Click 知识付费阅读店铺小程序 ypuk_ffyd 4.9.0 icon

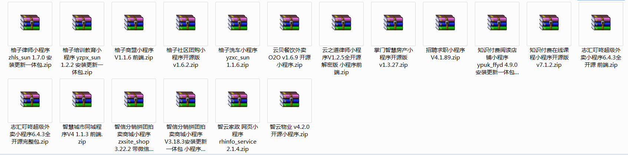[x=497, y=23]
